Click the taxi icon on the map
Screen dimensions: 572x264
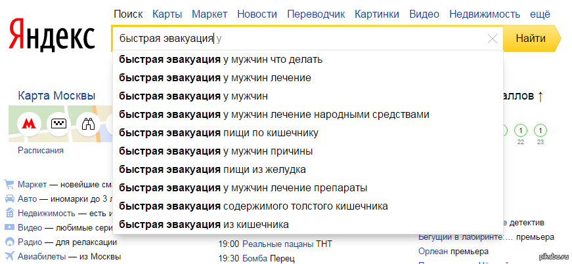point(58,123)
